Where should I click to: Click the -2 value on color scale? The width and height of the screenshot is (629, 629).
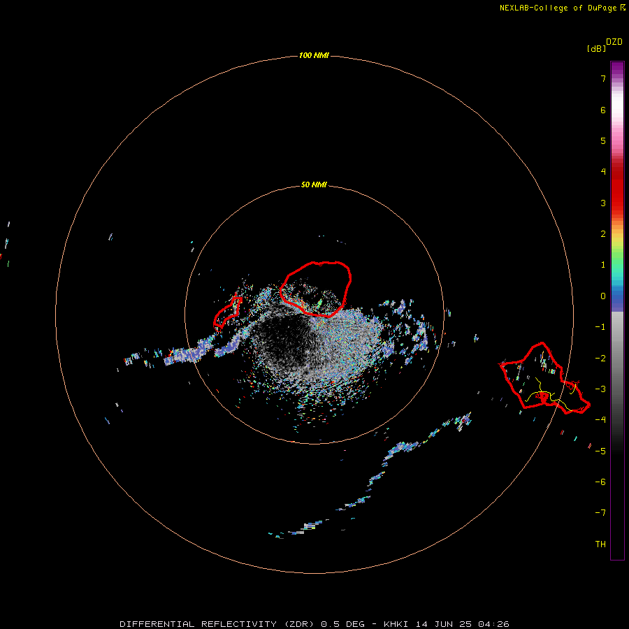pyautogui.click(x=600, y=359)
